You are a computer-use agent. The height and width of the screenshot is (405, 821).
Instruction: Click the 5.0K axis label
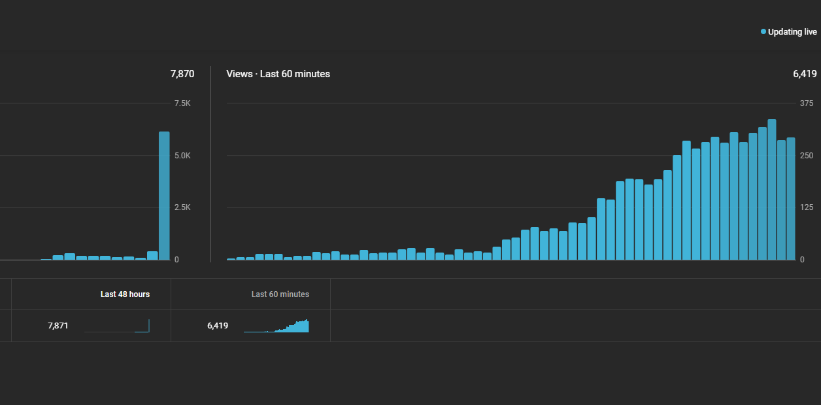pyautogui.click(x=182, y=156)
